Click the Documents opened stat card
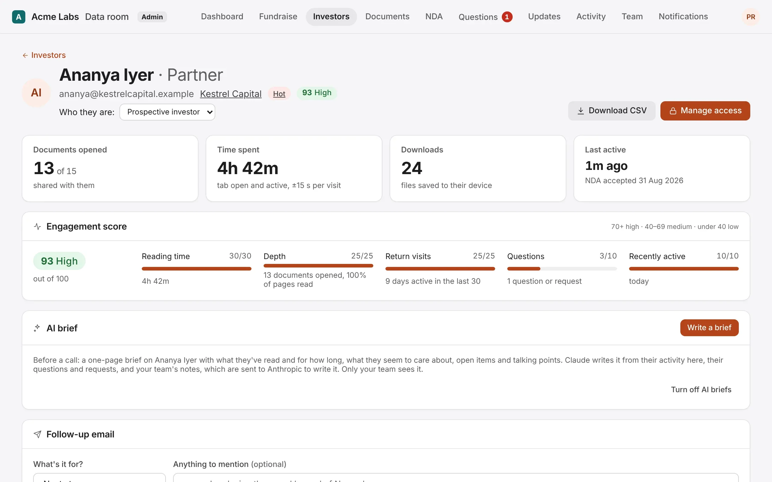Viewport: 772px width, 482px height. tap(110, 168)
